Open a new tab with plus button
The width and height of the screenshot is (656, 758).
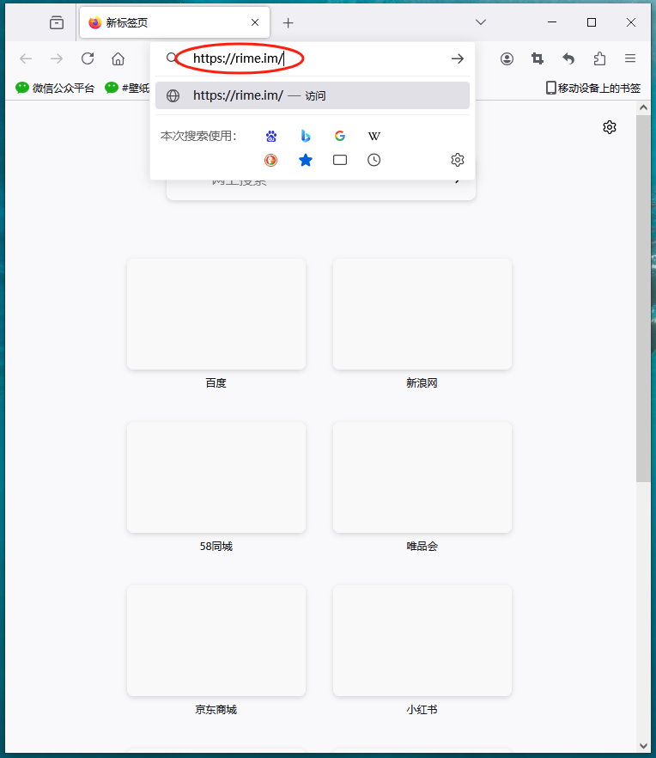(x=288, y=22)
